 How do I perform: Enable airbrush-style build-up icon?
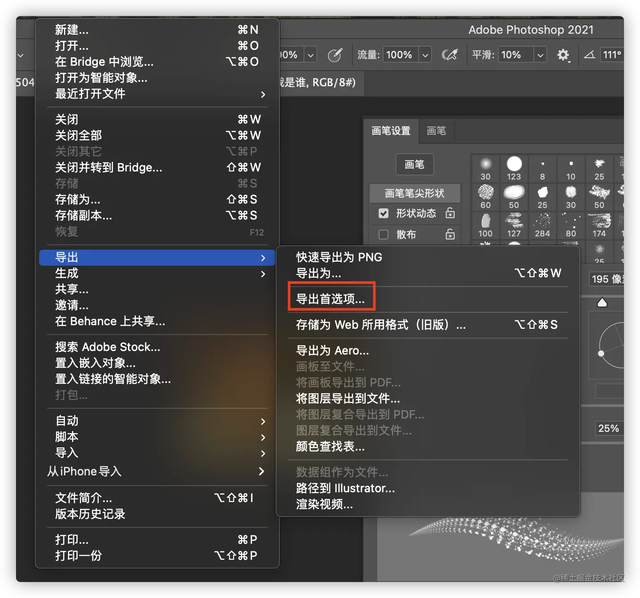tap(335, 55)
